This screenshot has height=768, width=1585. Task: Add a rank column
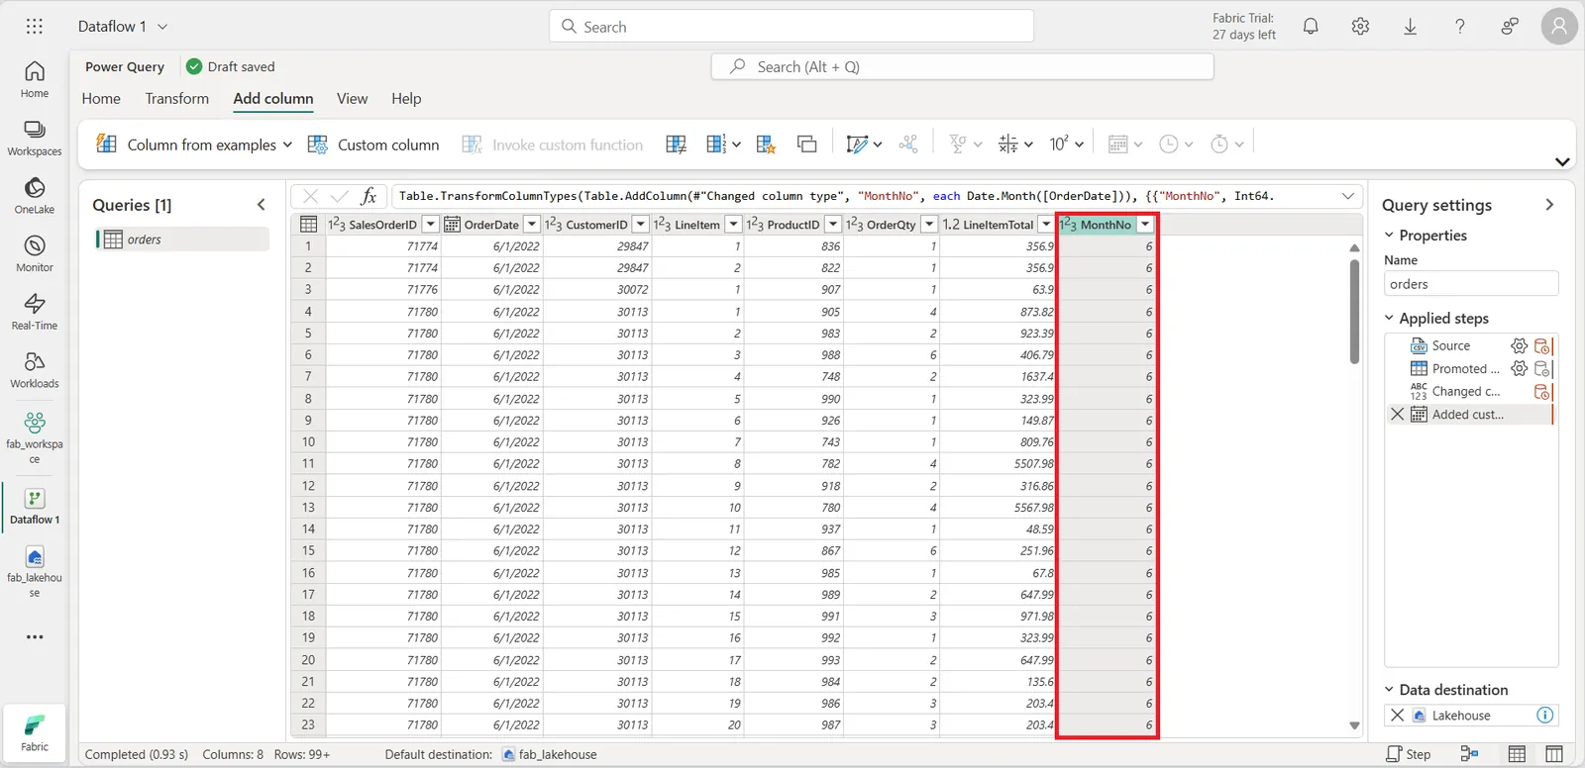coord(766,144)
